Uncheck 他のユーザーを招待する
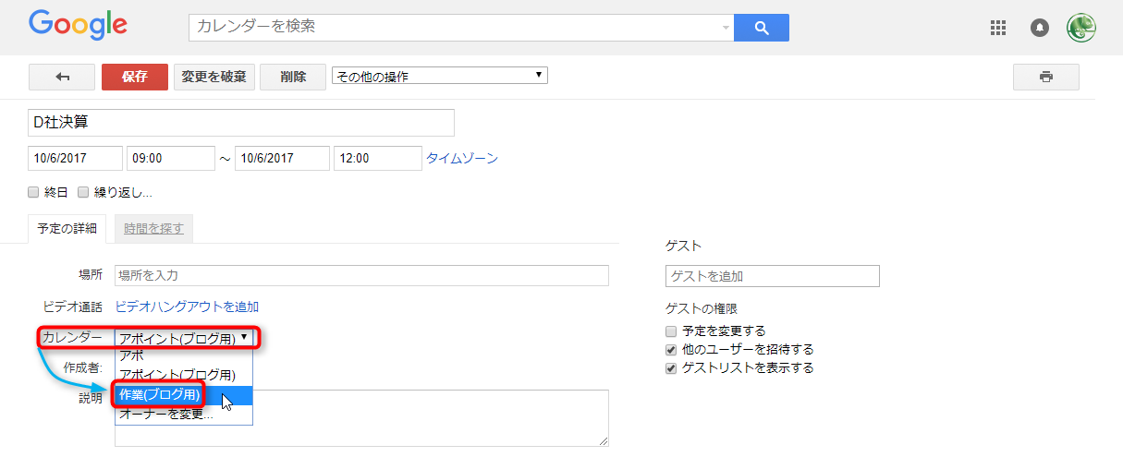This screenshot has width=1123, height=457. coord(671,349)
